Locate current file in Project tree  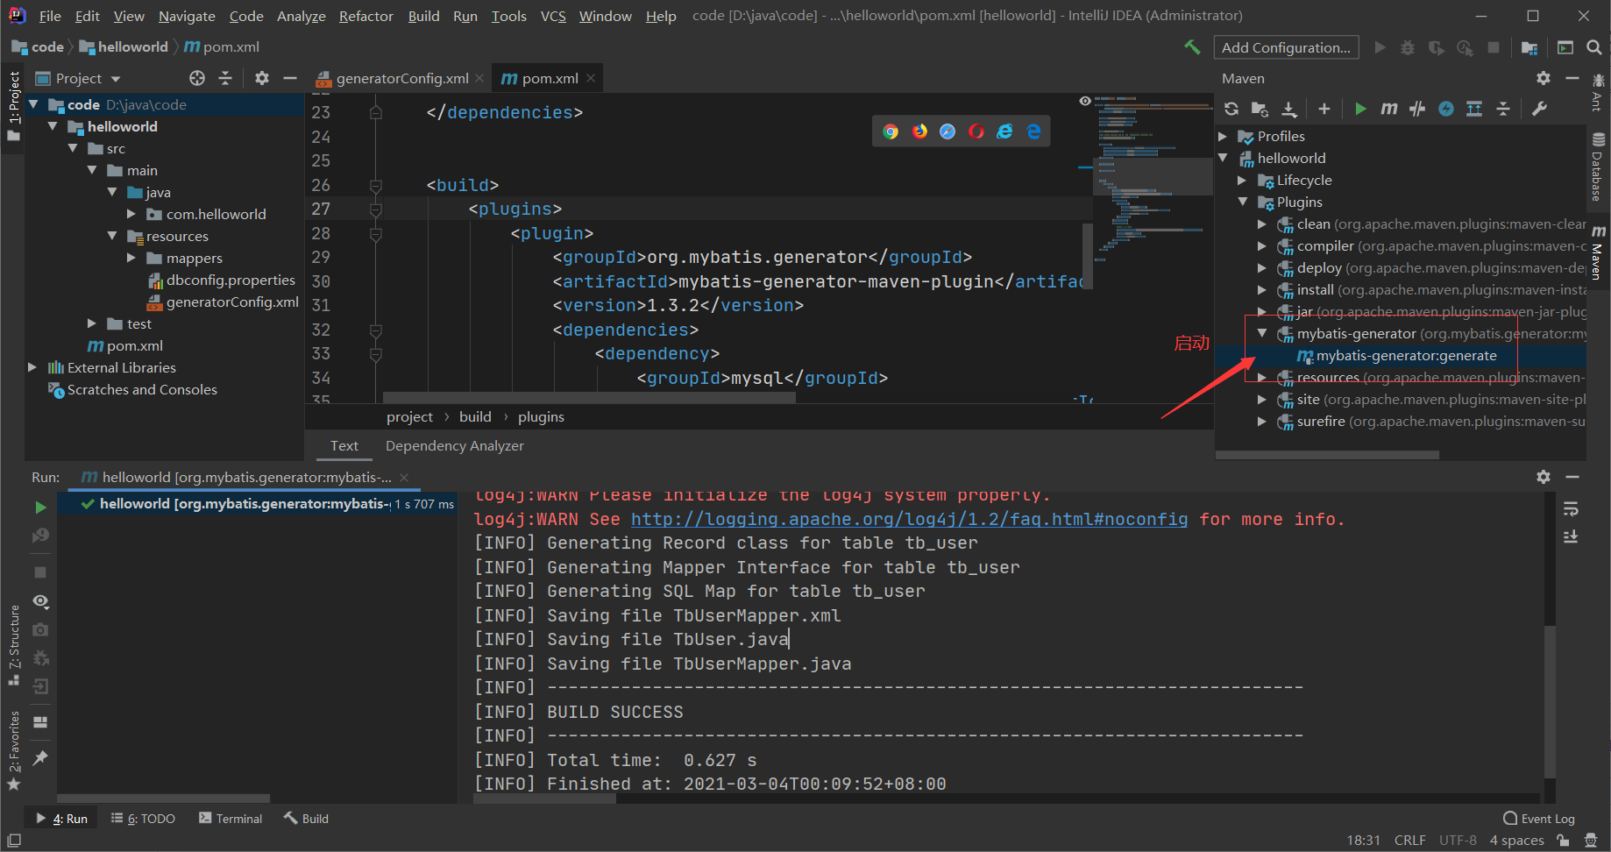coord(197,78)
